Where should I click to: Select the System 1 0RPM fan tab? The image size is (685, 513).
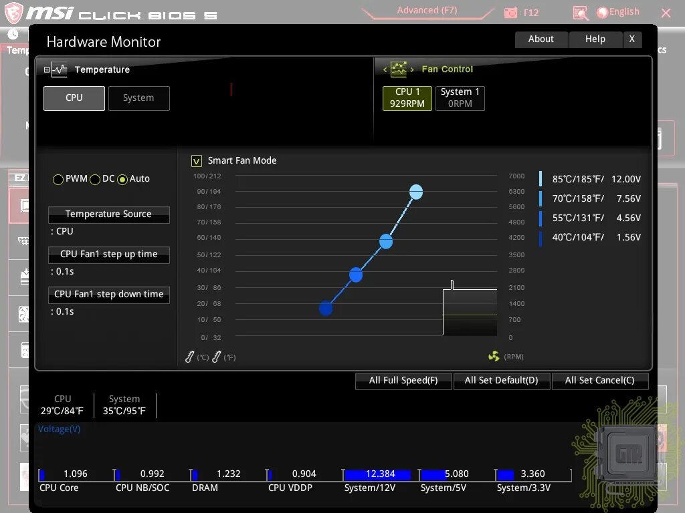[460, 98]
